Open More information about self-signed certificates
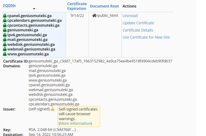 (75, 123)
